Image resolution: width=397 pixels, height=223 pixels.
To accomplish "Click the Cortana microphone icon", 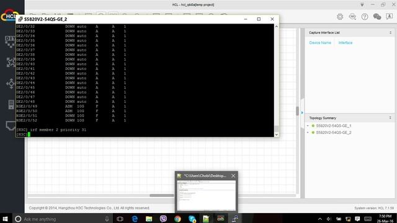I will 107,219.
